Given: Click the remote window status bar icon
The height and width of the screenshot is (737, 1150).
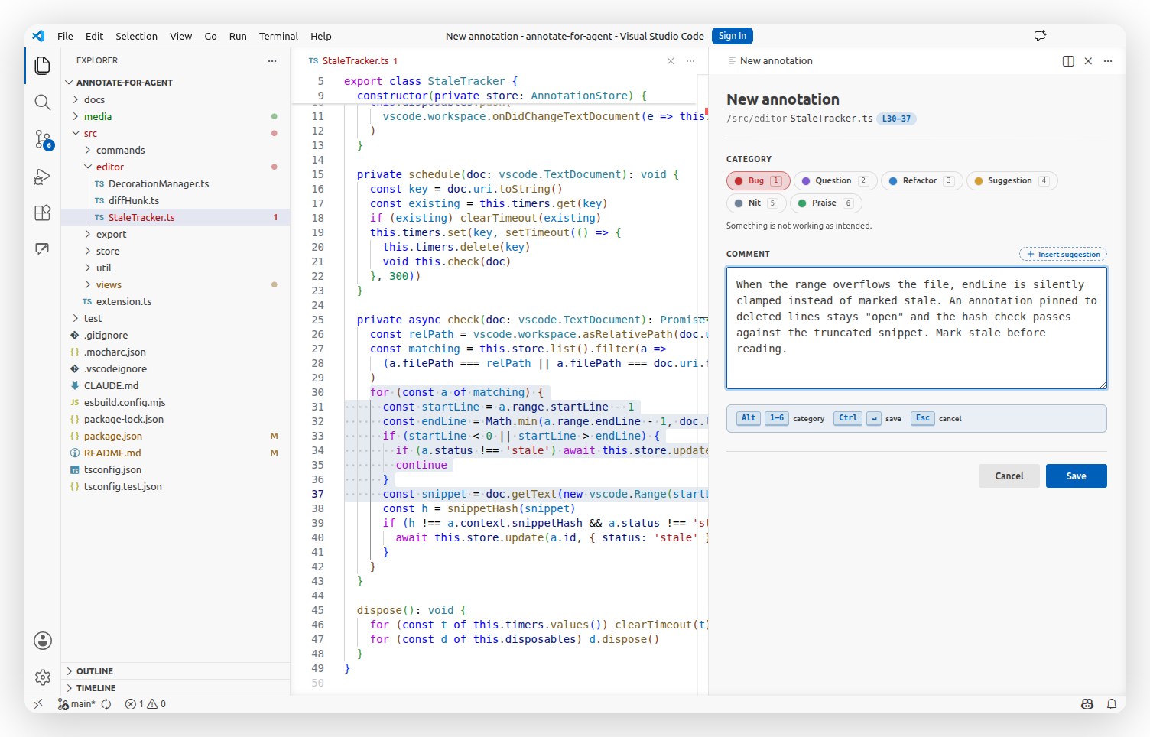Looking at the screenshot, I should pyautogui.click(x=38, y=704).
